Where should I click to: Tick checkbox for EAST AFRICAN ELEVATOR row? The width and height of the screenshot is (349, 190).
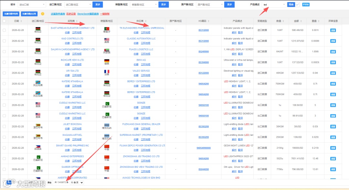4,30
